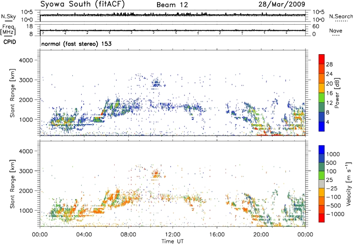Click the "18" frequency axis tick
The width and height of the screenshot is (353, 244).
coord(30,26)
